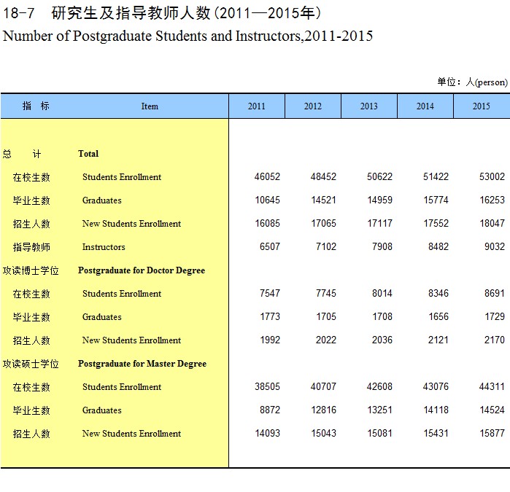
Task: Click doctor graduates value 1708
Action: point(382,316)
